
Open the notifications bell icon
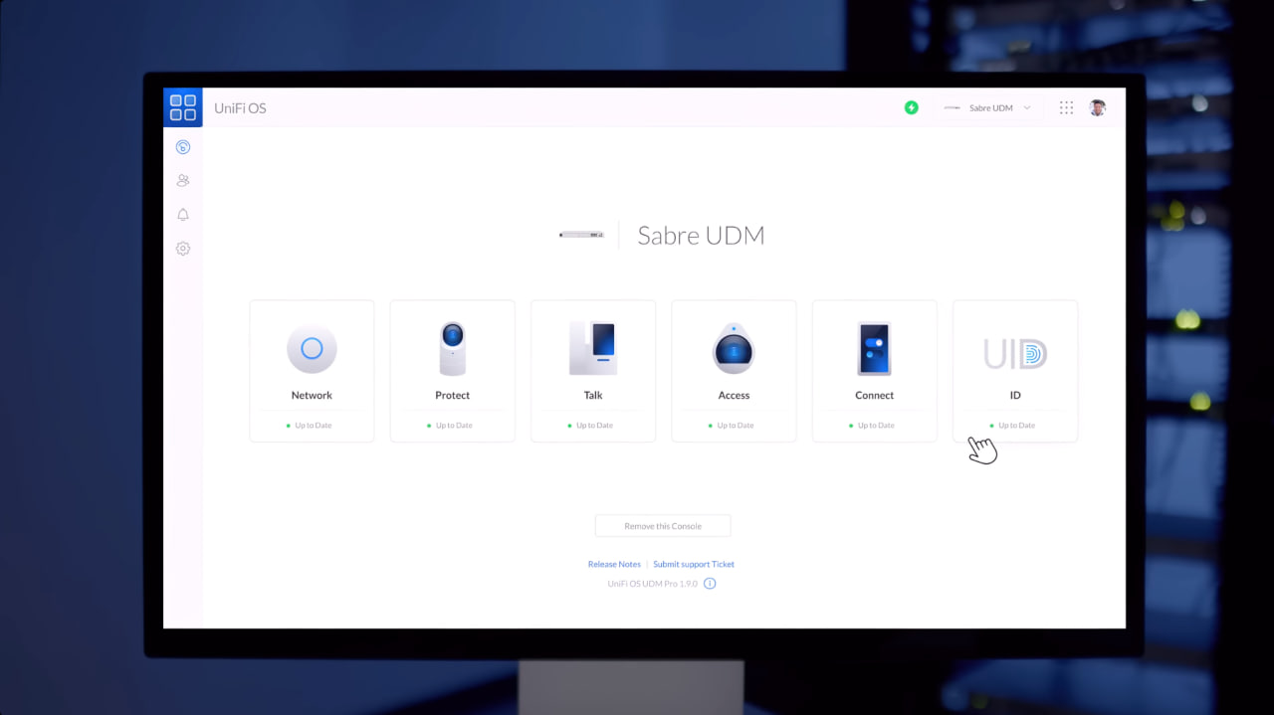click(182, 215)
